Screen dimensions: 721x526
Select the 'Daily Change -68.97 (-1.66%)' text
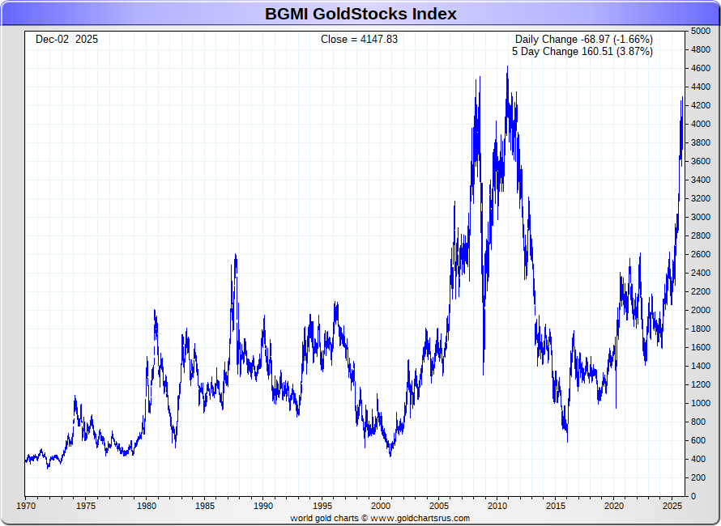tap(583, 40)
